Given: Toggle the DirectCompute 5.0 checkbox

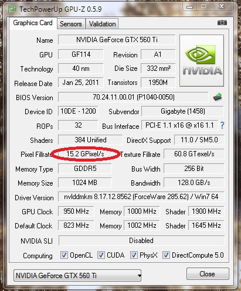Looking at the screenshot, I should click(x=166, y=255).
